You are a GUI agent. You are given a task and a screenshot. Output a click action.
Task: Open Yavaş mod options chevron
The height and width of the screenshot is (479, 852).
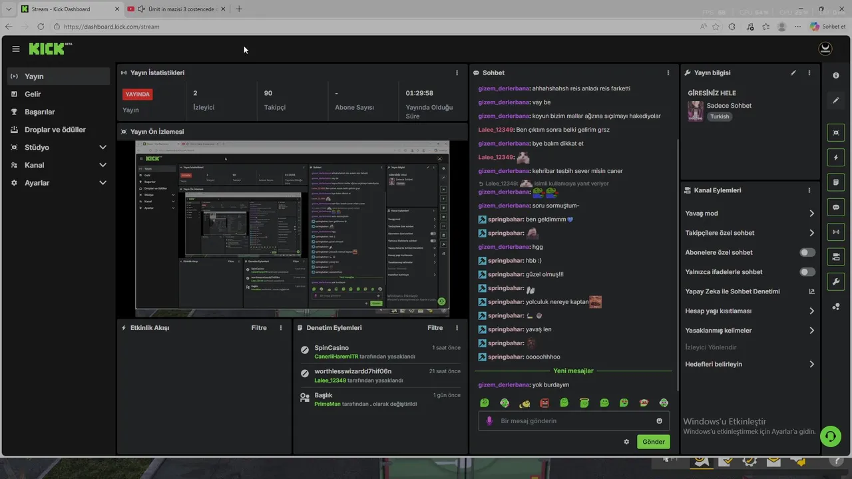pyautogui.click(x=811, y=214)
